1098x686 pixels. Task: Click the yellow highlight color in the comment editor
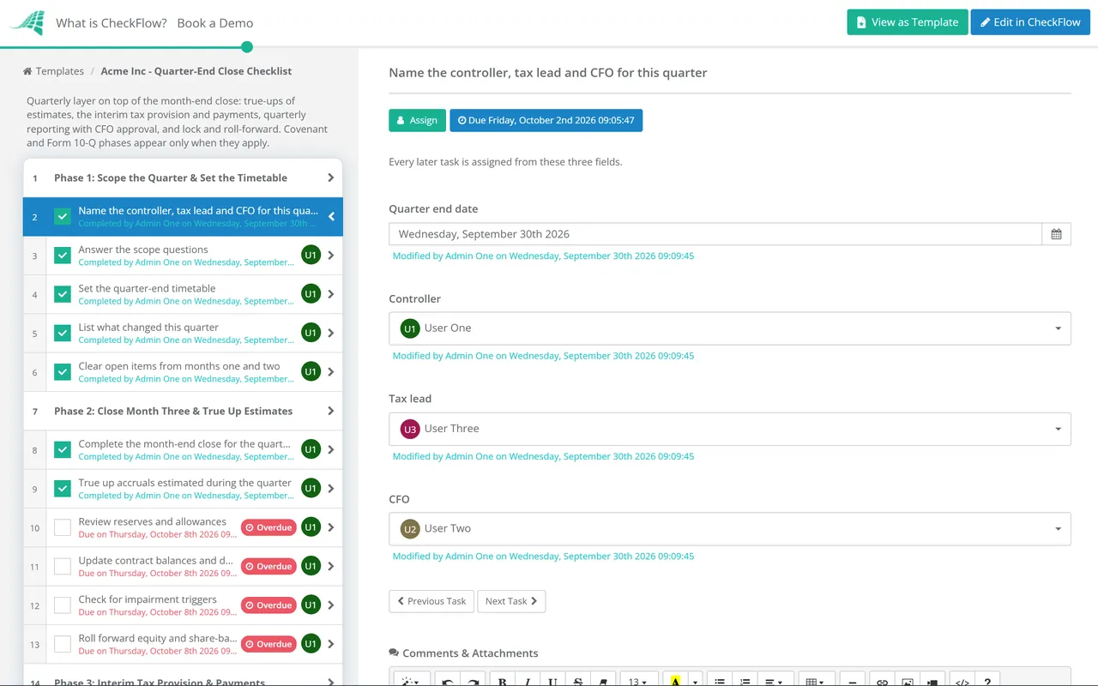tap(675, 680)
